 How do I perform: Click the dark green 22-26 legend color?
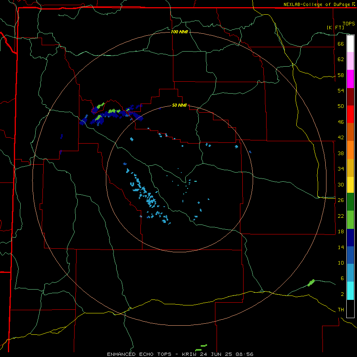pyautogui.click(x=350, y=202)
